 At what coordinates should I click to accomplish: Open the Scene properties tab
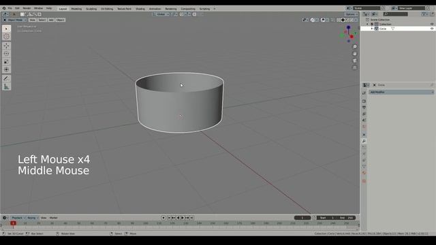click(x=364, y=120)
